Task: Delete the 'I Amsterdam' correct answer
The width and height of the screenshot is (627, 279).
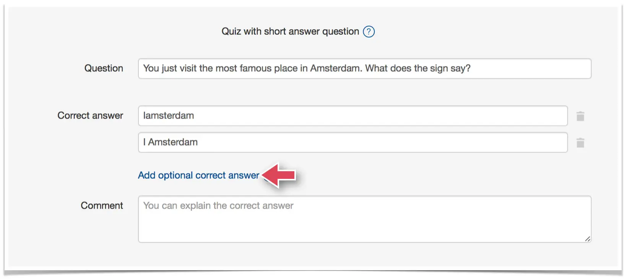Action: [580, 143]
